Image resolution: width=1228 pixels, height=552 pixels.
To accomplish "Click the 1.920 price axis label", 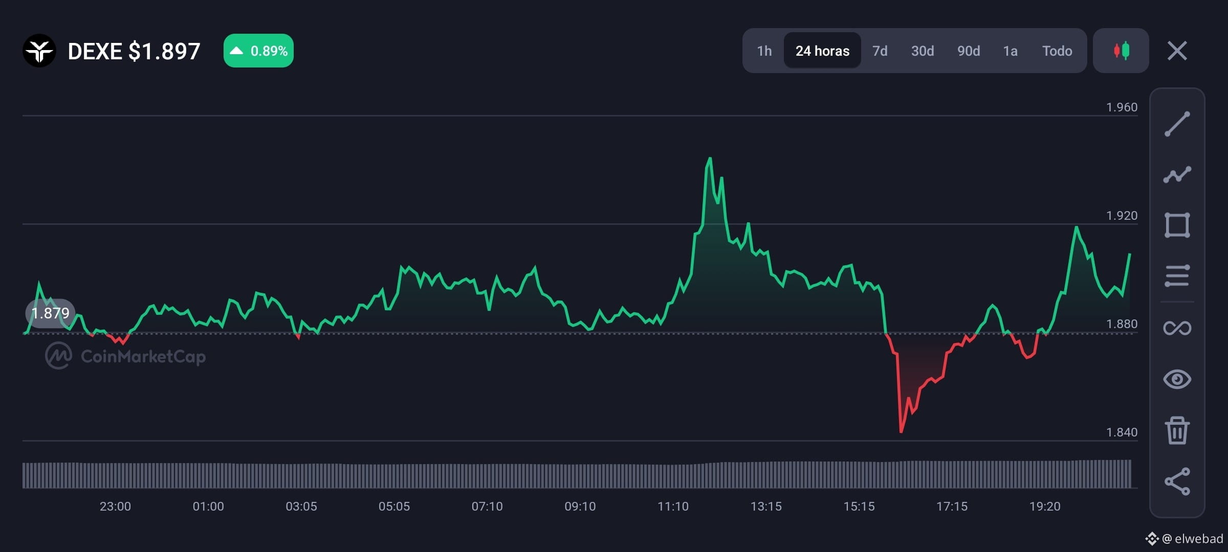I will coord(1122,215).
